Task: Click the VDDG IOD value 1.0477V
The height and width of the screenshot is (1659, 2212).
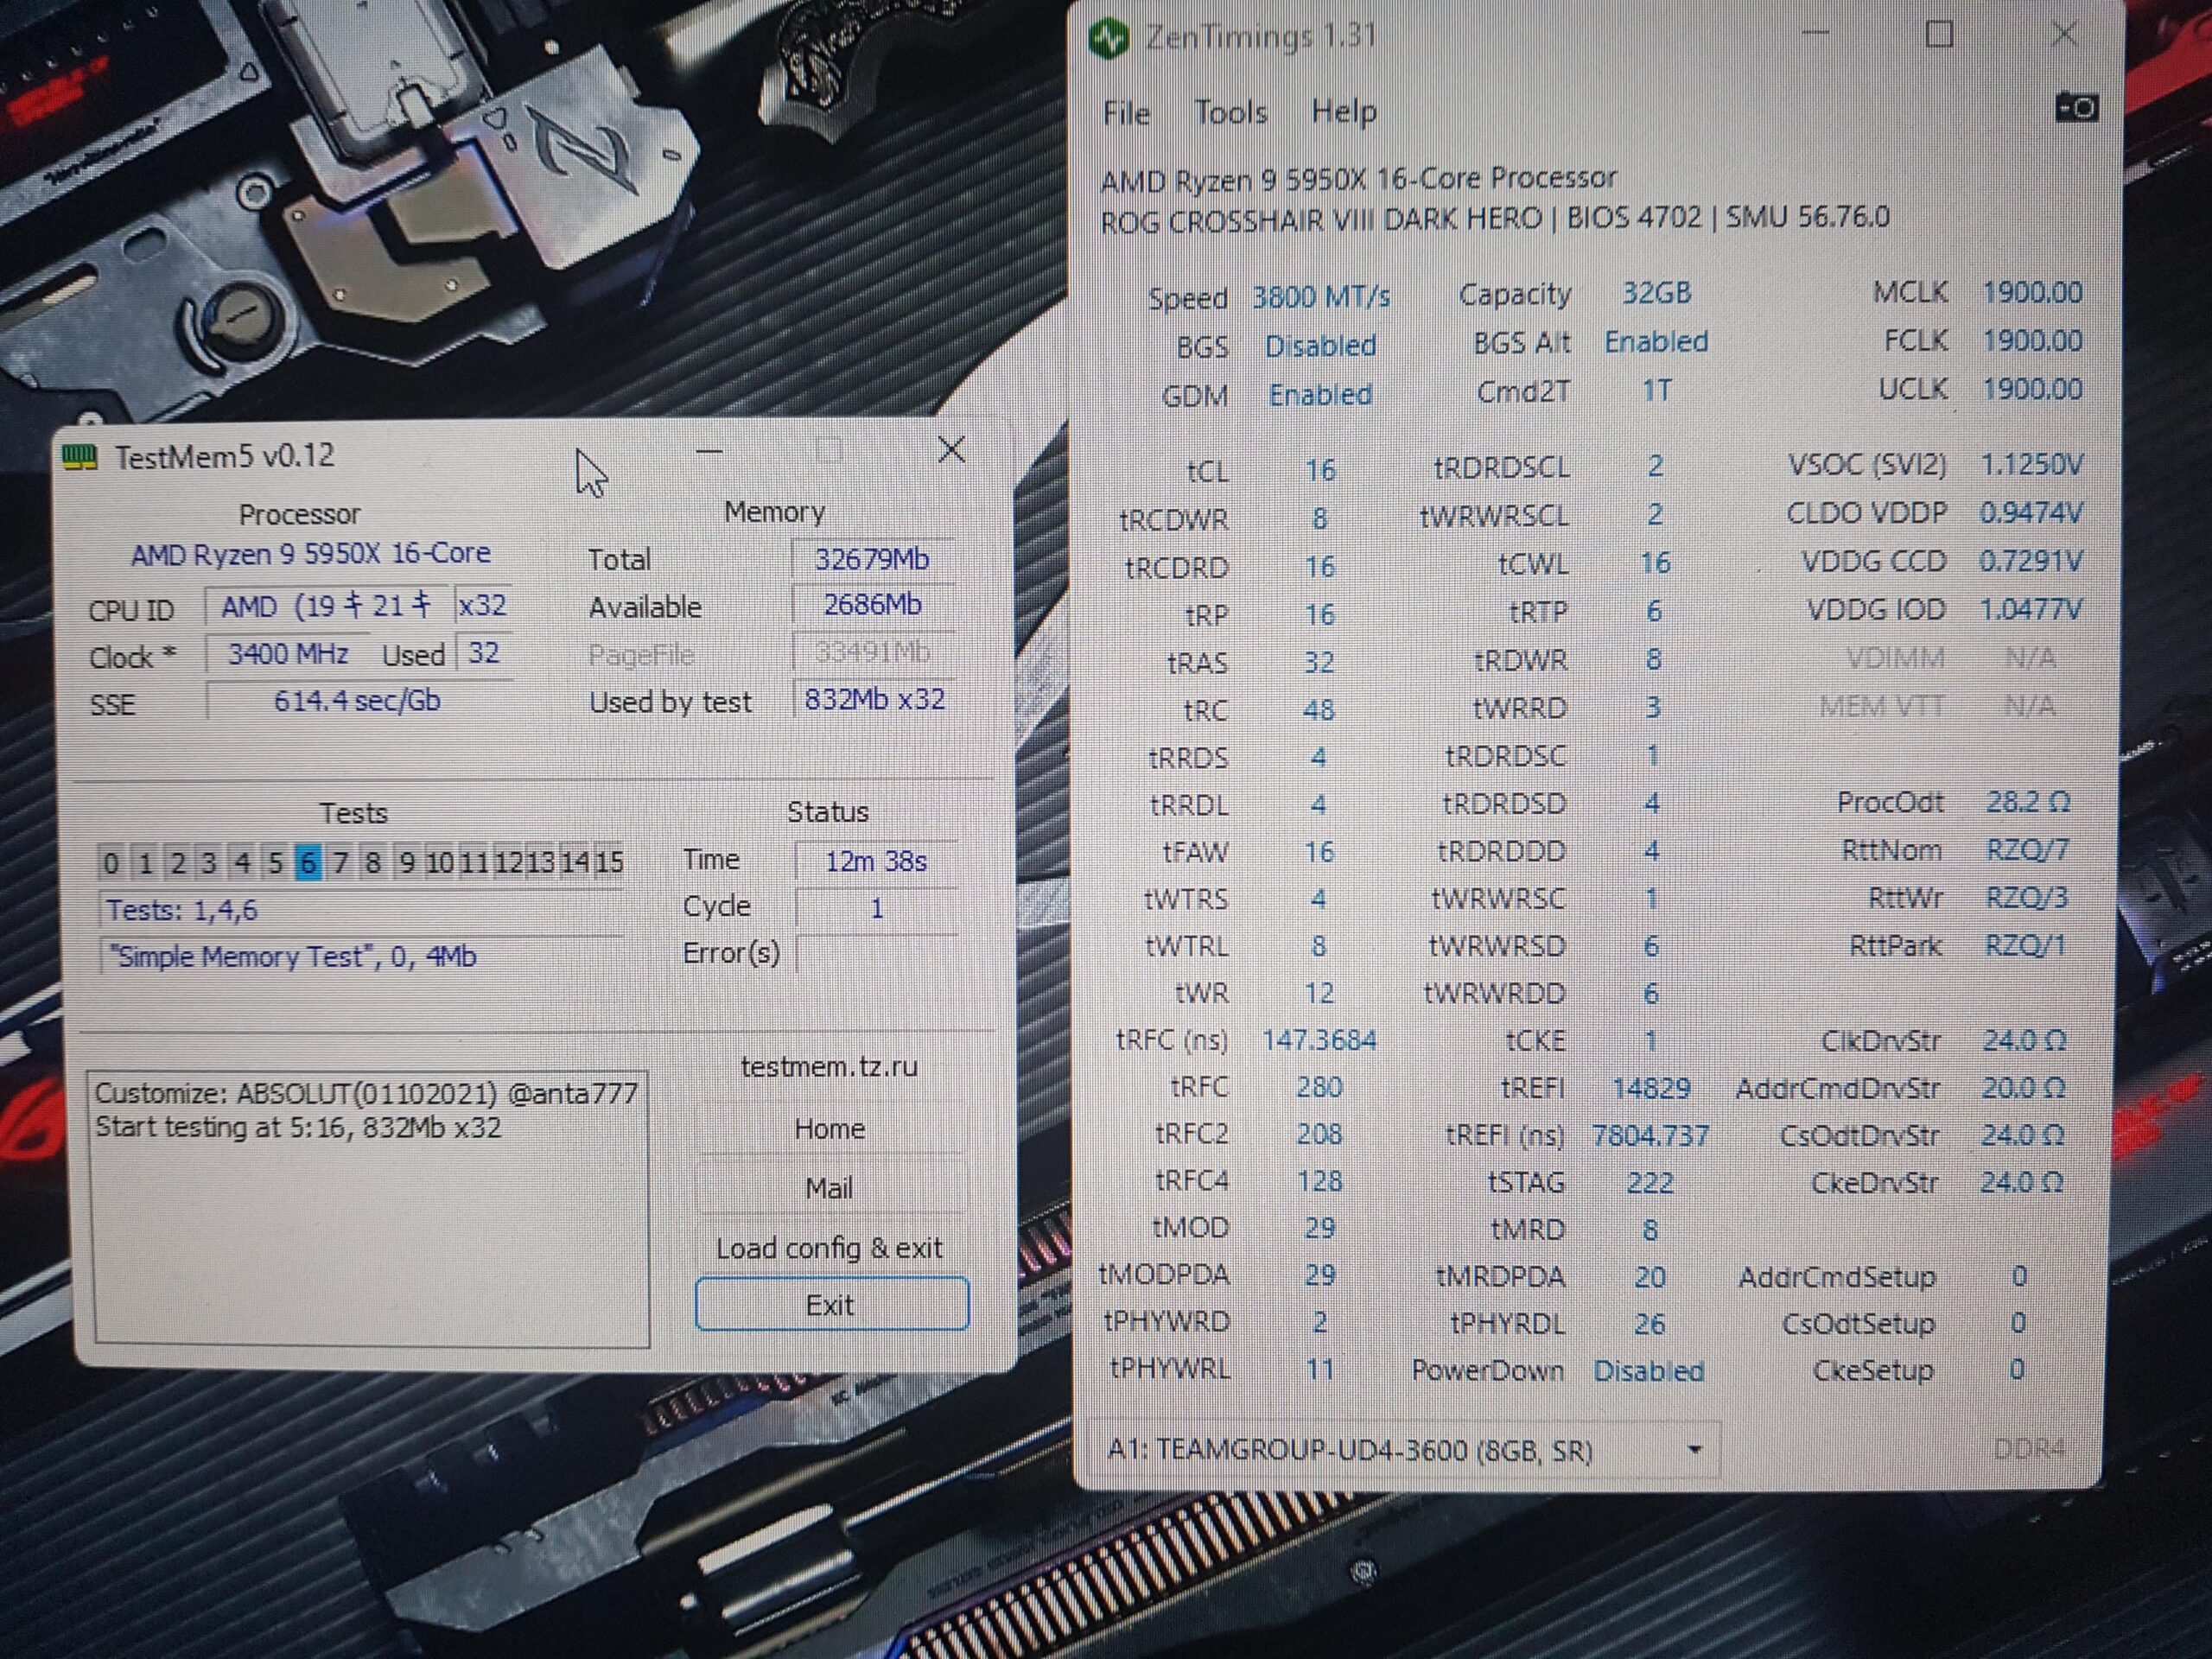Action: (2030, 609)
